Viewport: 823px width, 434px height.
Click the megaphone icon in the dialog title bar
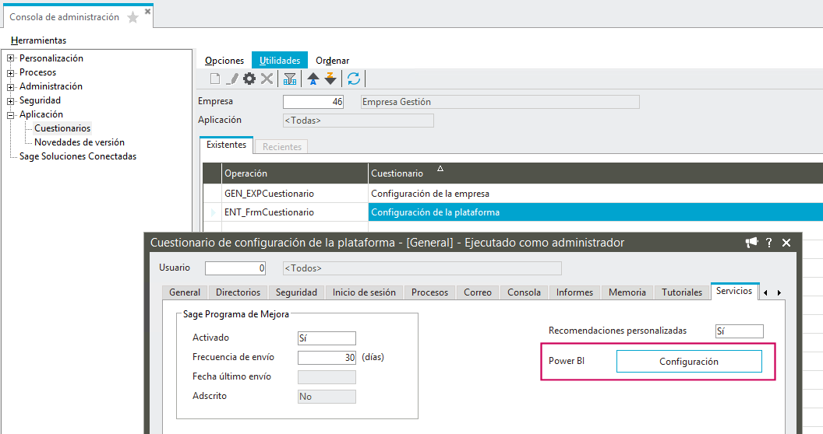tap(751, 243)
